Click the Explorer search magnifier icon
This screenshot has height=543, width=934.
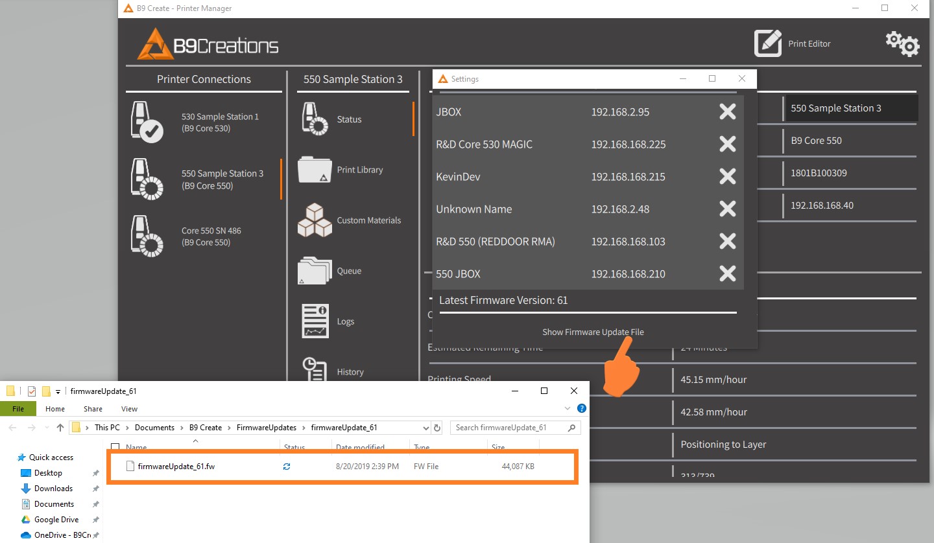pos(571,428)
